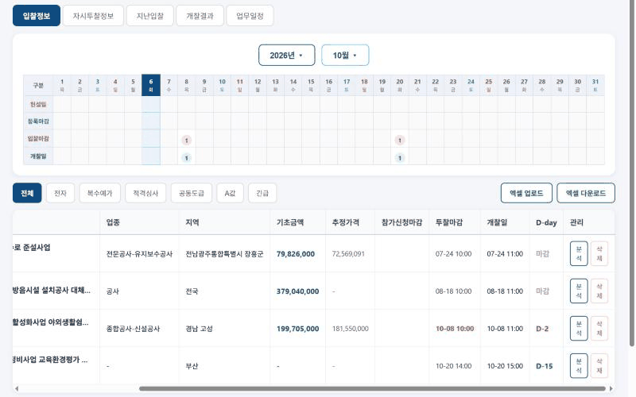Screen dimensions: 636x397
Task: Click the 입찰마감 row label
Action: (38, 138)
